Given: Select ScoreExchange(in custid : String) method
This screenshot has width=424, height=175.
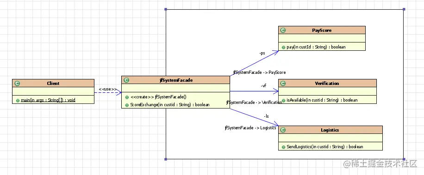Looking at the screenshot, I should [x=169, y=105].
